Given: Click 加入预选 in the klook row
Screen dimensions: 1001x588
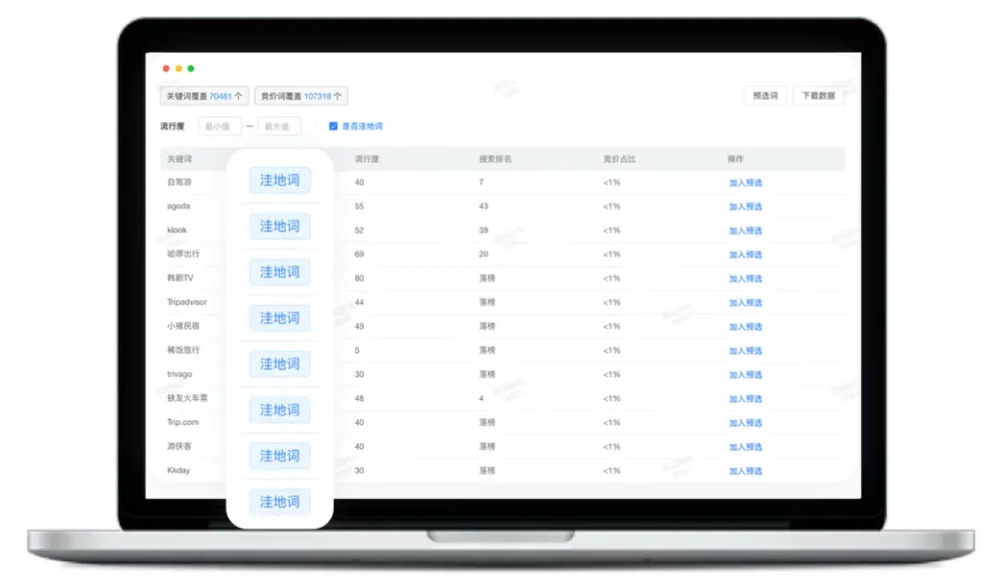Looking at the screenshot, I should click(745, 231).
